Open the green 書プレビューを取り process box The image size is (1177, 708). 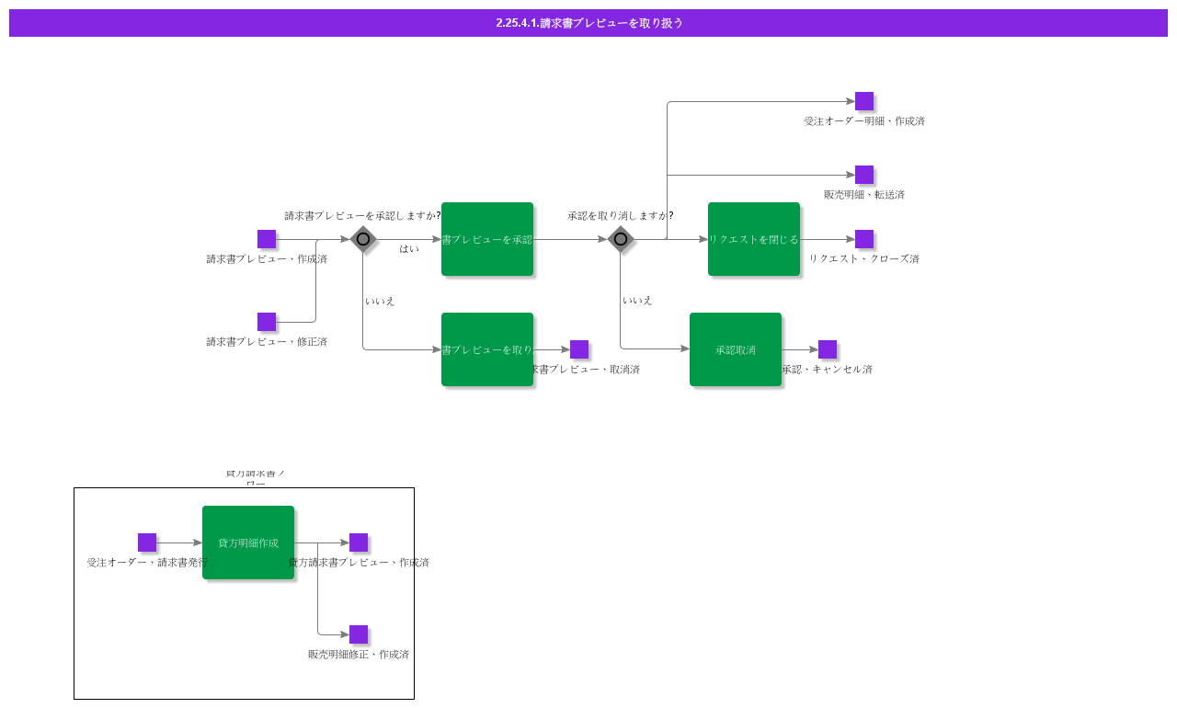pyautogui.click(x=487, y=349)
